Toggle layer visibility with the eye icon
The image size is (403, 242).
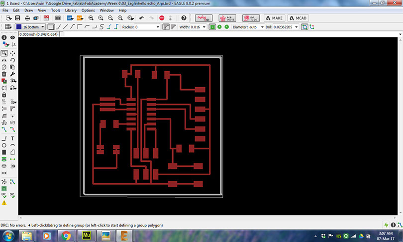pos(12,37)
